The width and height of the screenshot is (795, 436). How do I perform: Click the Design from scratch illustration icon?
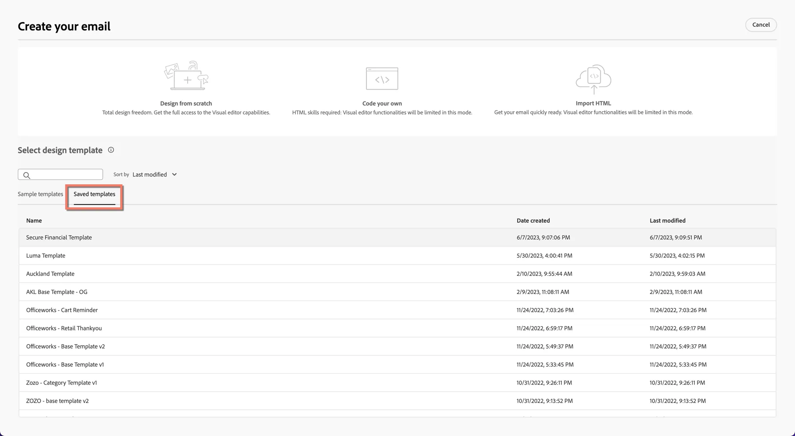tap(186, 76)
